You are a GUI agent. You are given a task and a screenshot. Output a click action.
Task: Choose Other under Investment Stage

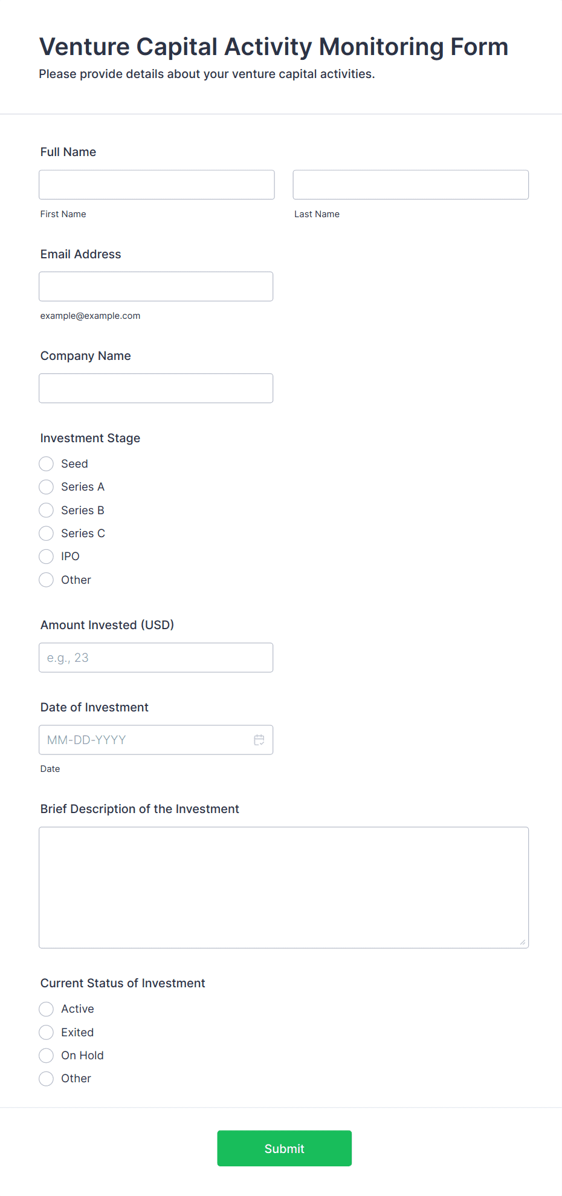(x=47, y=580)
